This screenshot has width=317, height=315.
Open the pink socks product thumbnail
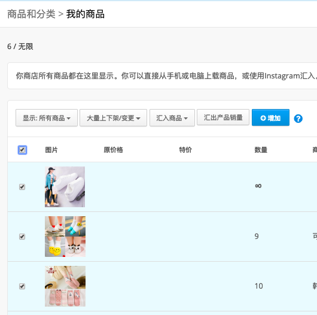[65, 286]
